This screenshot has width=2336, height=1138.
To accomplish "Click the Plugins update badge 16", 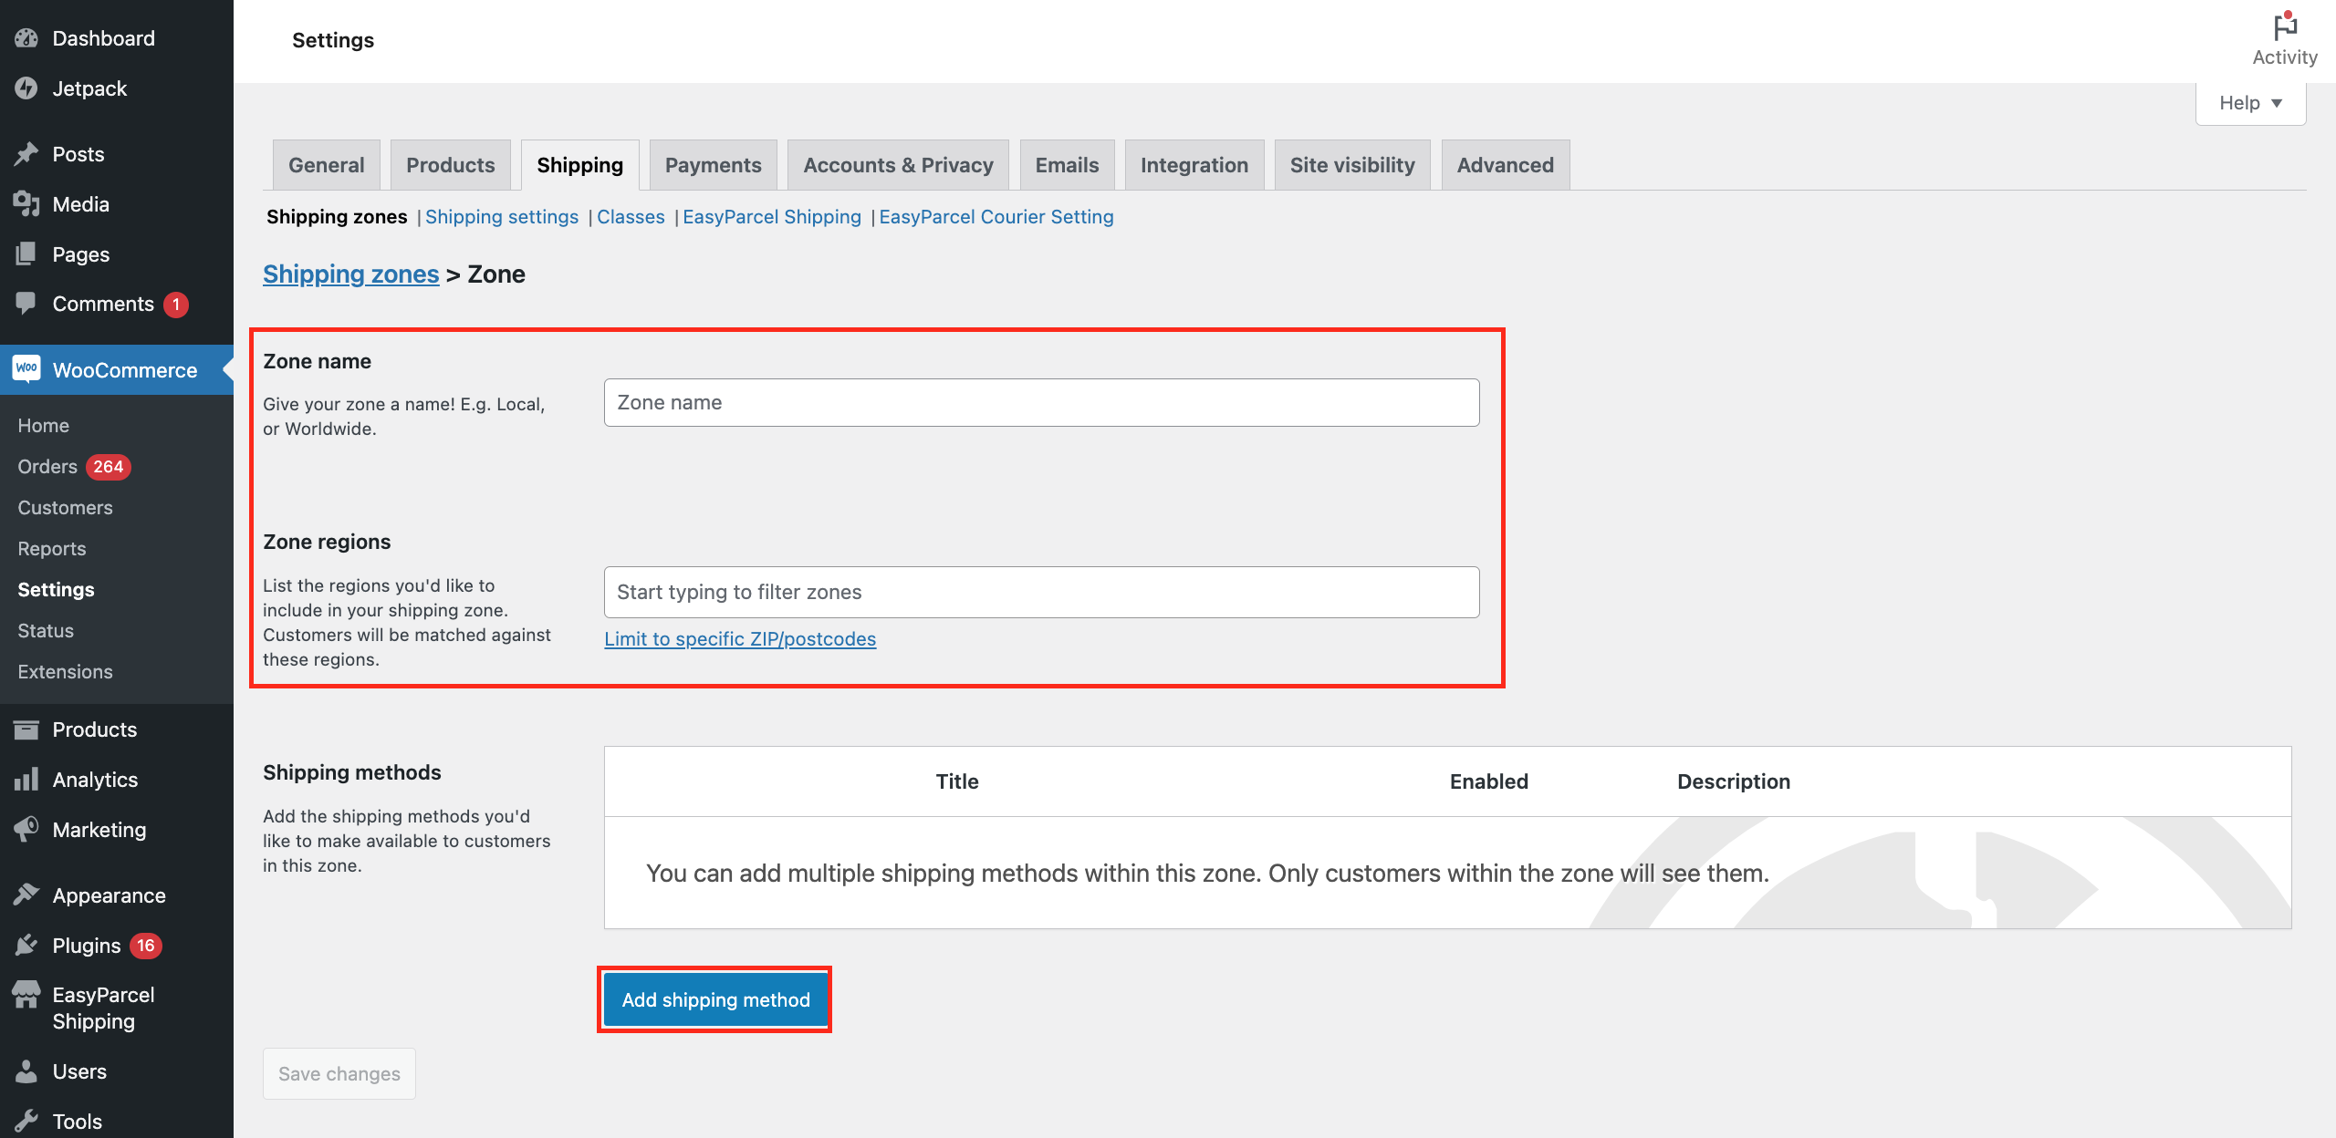I will [x=146, y=946].
